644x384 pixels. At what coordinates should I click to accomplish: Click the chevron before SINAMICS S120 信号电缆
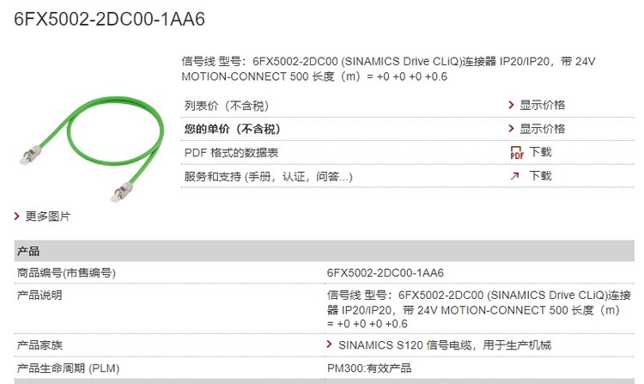331,344
